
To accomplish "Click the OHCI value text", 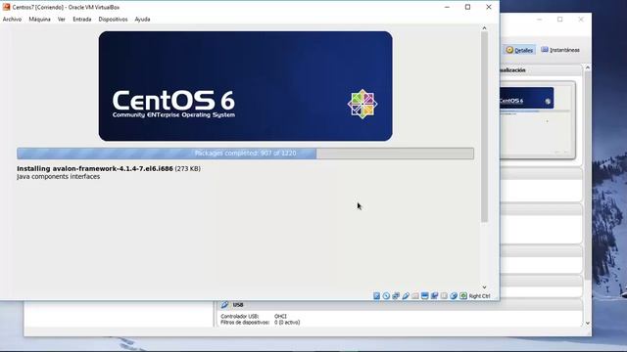I will 280,316.
